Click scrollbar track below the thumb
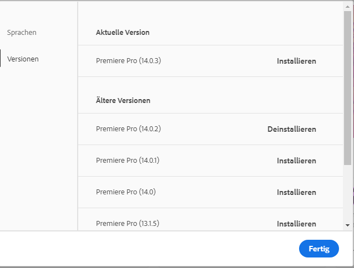The height and width of the screenshot is (268, 354). point(347,194)
